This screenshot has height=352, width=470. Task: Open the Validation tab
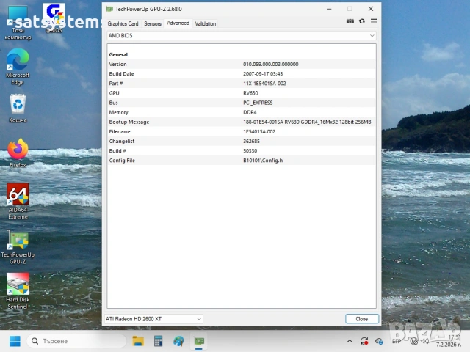pos(205,23)
